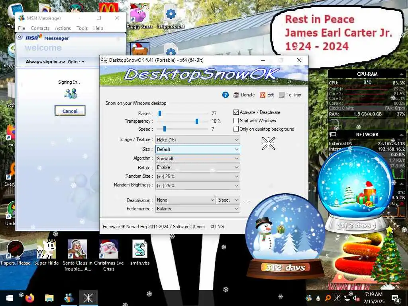Viewport: 408px width, 306px height.
Task: Toggle the Activate / Deactivate checkbox
Action: (x=236, y=112)
